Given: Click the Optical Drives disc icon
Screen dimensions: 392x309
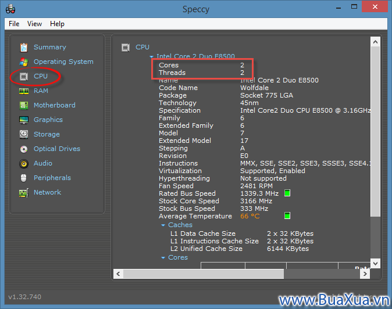Looking at the screenshot, I should pyautogui.click(x=24, y=149).
